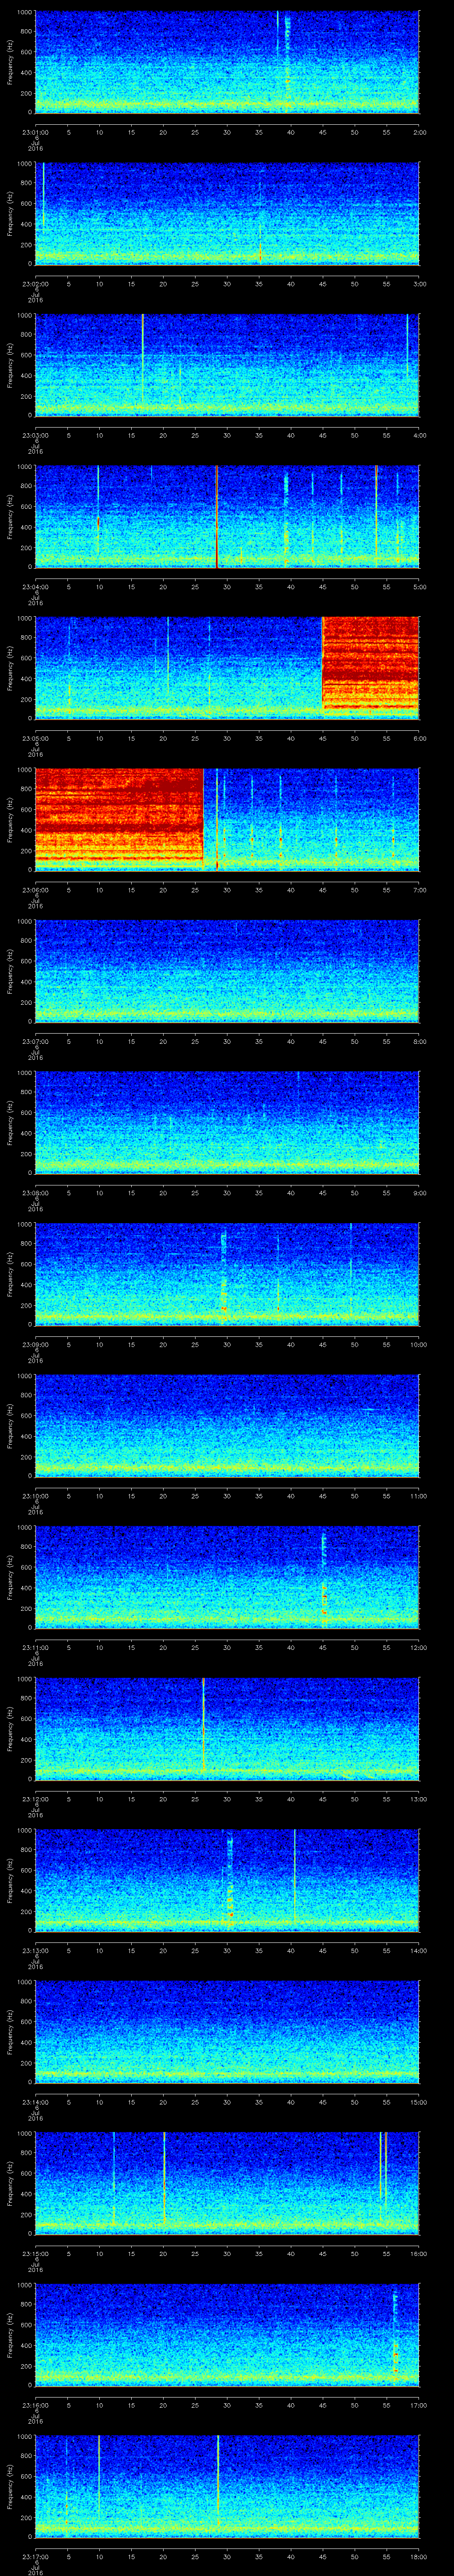The image size is (454, 2576).
Task: Click the 23:07:00 start time label
Action: pyautogui.click(x=35, y=1041)
